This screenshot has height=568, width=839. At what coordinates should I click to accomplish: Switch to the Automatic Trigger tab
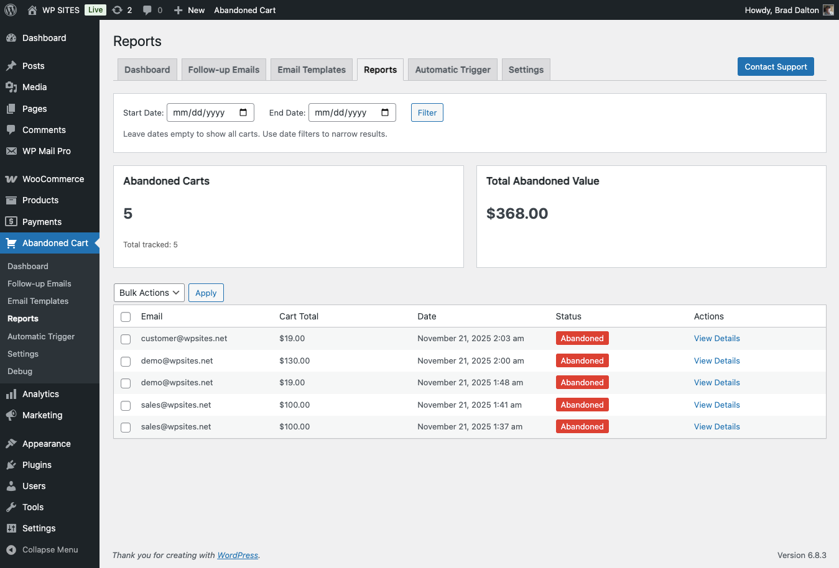coord(452,70)
